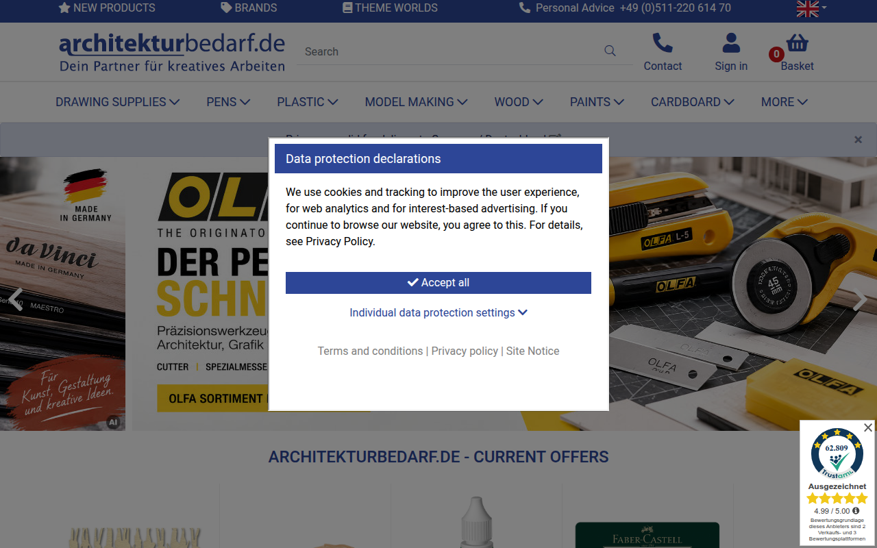877x548 pixels.
Task: Expand Individual data protection settings
Action: click(438, 312)
